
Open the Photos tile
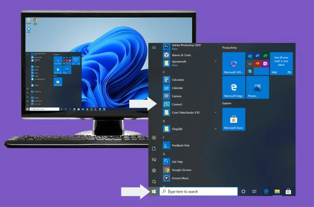(x=258, y=87)
